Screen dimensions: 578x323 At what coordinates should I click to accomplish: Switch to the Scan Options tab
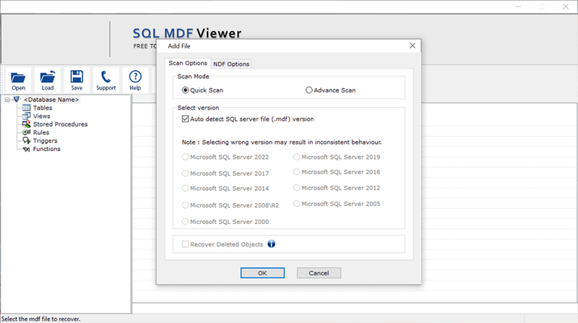(188, 63)
